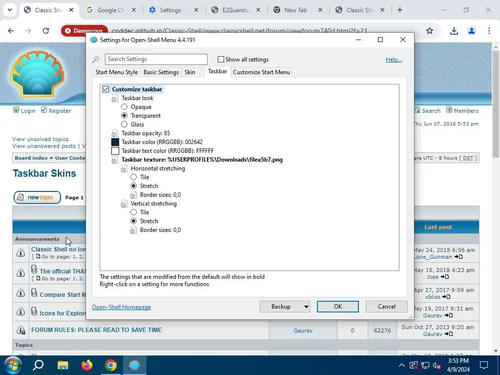Click the Taskbar opacity setting icon

[x=114, y=134]
